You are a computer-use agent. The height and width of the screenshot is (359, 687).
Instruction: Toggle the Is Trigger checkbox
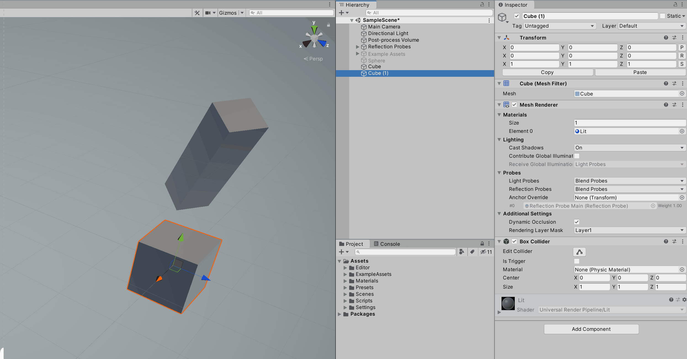coord(577,261)
